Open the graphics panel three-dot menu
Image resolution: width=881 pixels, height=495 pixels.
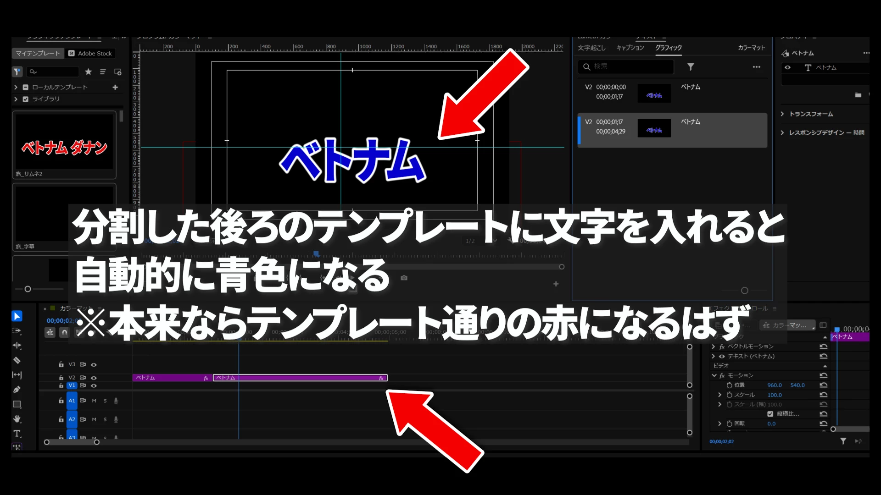[757, 67]
